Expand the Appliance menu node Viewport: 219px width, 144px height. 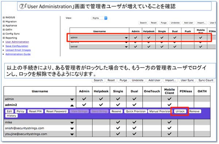pyautogui.click(x=4, y=25)
